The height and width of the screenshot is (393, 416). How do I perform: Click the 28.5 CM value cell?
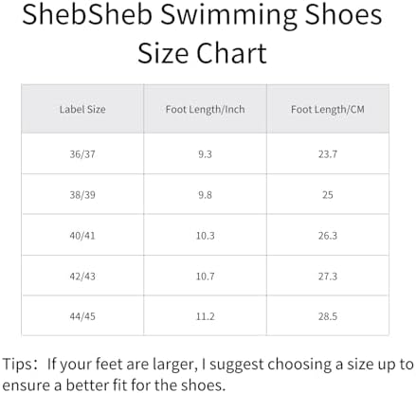pos(328,316)
